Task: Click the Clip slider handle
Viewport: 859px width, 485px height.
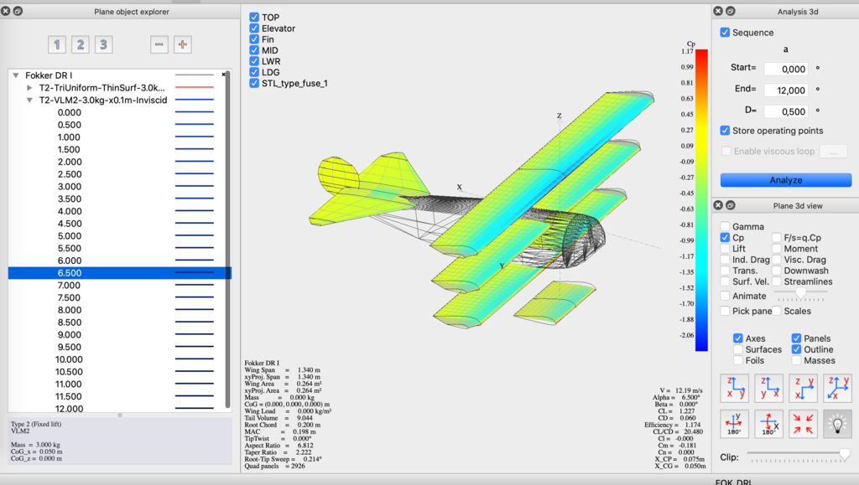Action: pyautogui.click(x=844, y=454)
